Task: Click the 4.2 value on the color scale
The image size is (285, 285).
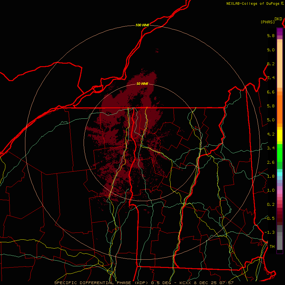Action: click(x=271, y=134)
